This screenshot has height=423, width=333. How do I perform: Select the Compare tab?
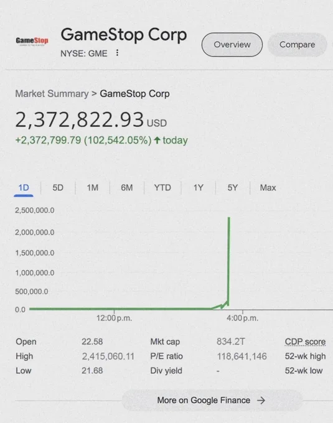click(297, 45)
